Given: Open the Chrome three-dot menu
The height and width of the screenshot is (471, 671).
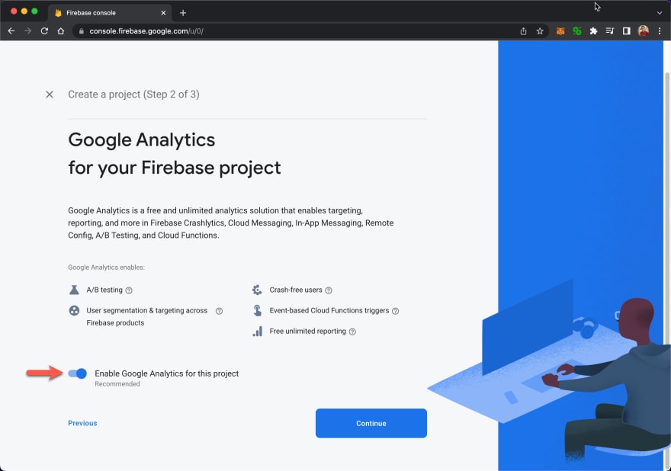Looking at the screenshot, I should pos(660,30).
